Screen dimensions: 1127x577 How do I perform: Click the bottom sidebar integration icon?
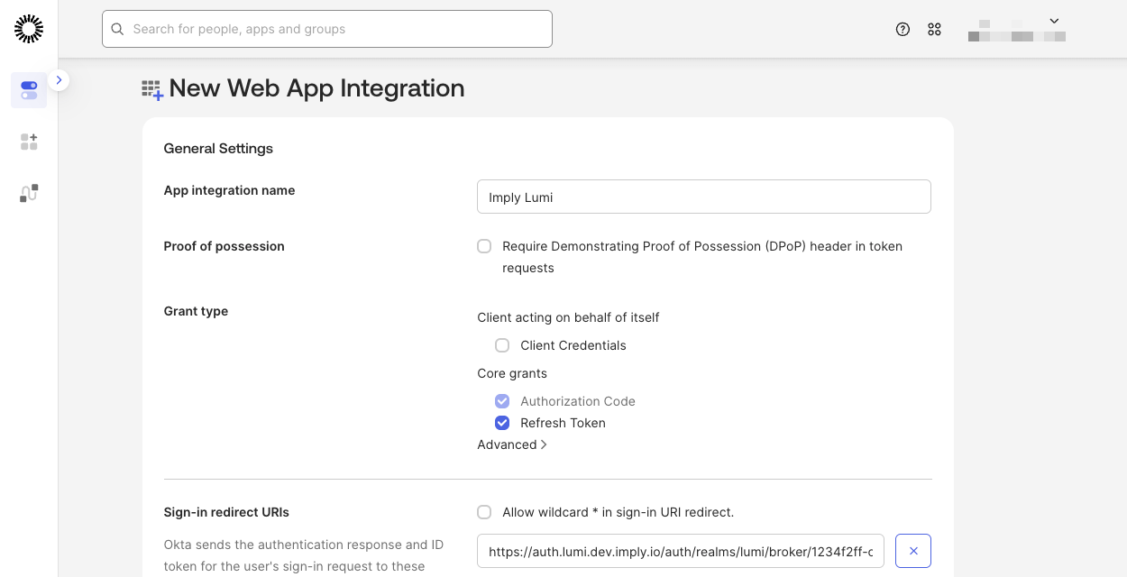pyautogui.click(x=29, y=193)
